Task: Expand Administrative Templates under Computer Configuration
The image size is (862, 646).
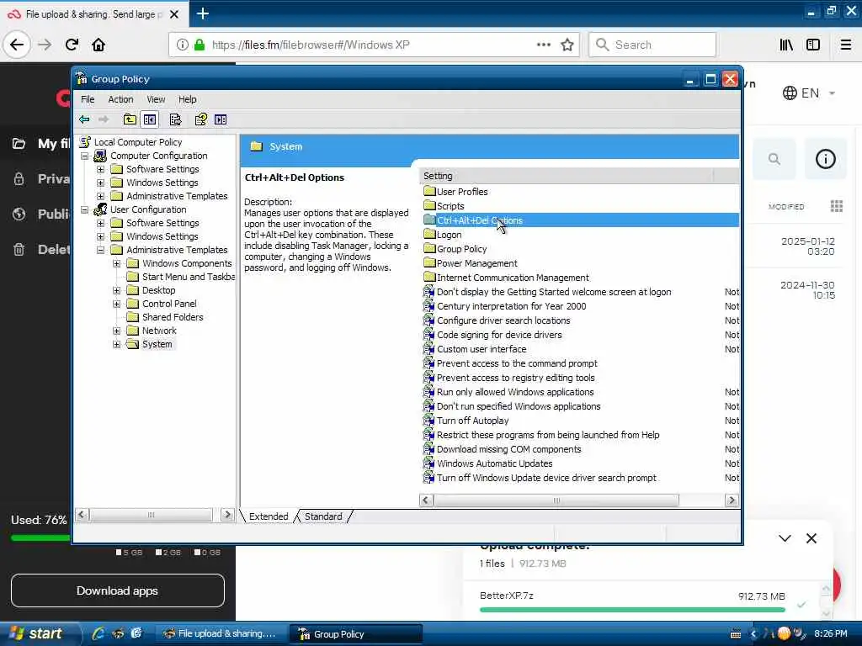Action: tap(101, 196)
